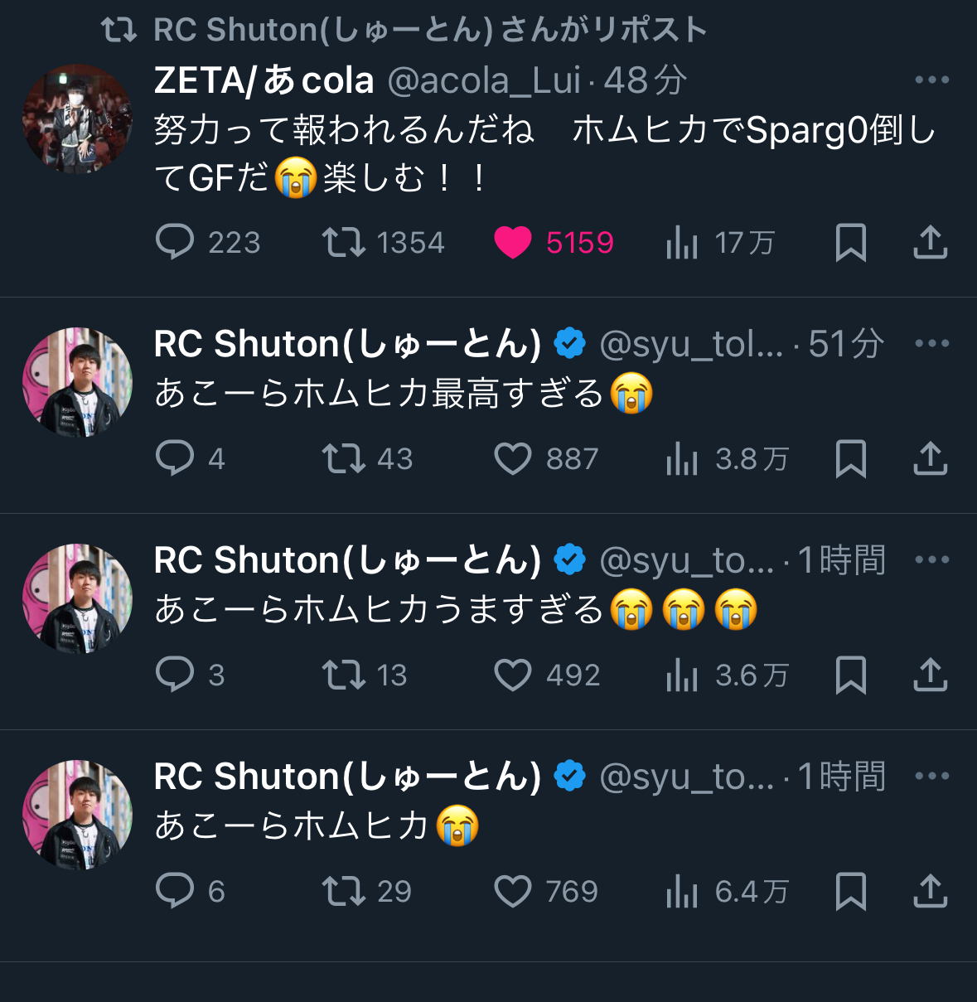This screenshot has width=977, height=1002.
Task: Bookmark the acola_Lui tweet
Action: pos(850,243)
